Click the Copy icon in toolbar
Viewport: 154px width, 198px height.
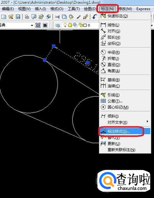coord(64,17)
